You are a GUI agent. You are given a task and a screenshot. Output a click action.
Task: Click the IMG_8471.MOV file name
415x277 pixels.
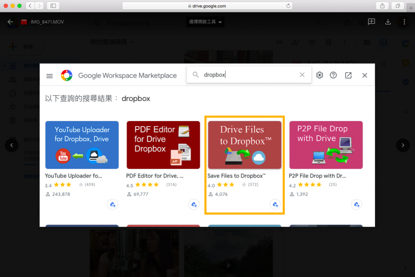[x=47, y=22]
